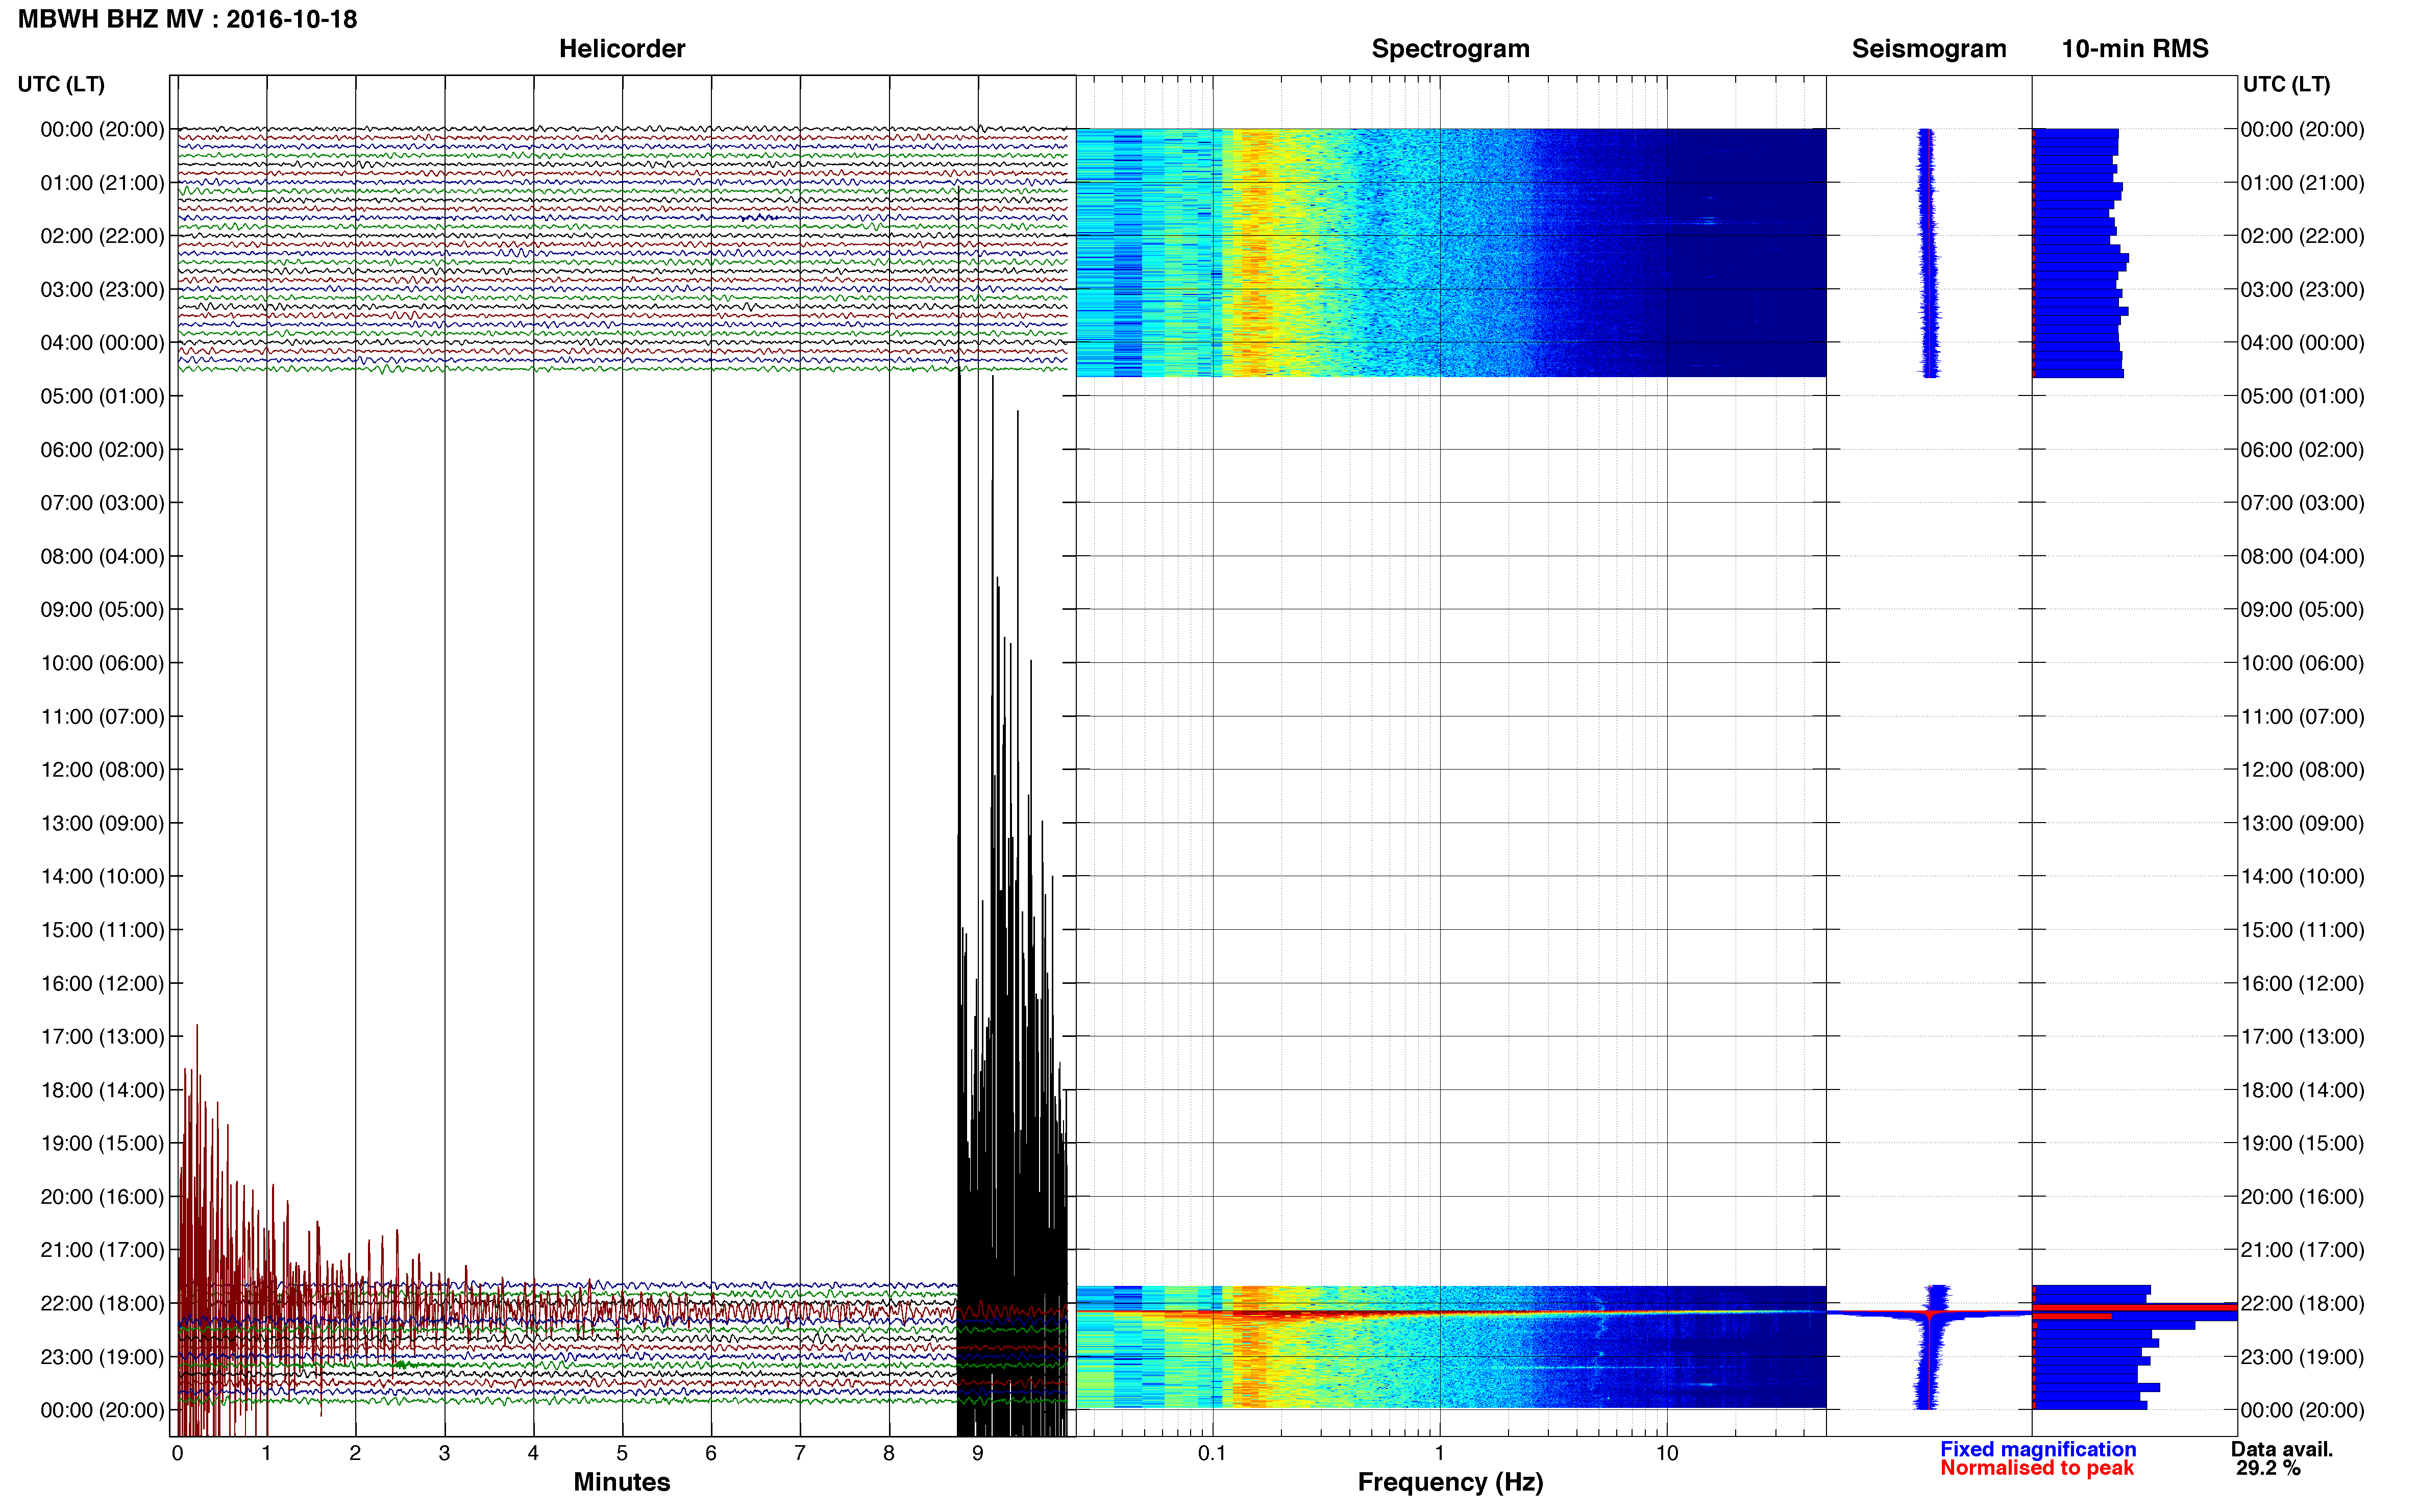Image resolution: width=2419 pixels, height=1512 pixels.
Task: Click the right-side '12:00 (08:00)' time label
Action: pos(2302,769)
